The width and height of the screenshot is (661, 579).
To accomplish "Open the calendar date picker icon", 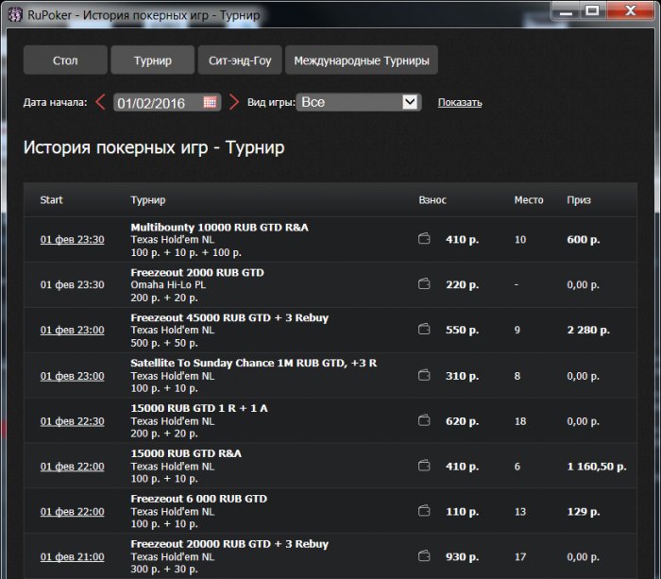I will click(210, 102).
